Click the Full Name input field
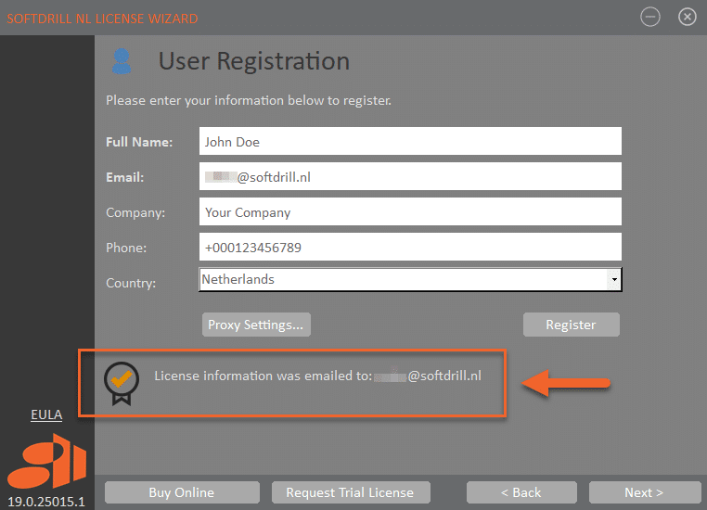The width and height of the screenshot is (707, 510). (x=410, y=142)
